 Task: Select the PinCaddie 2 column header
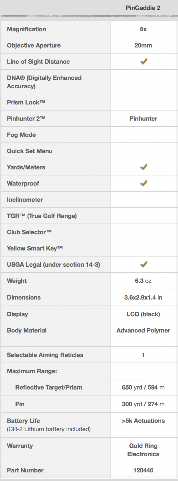point(143,8)
